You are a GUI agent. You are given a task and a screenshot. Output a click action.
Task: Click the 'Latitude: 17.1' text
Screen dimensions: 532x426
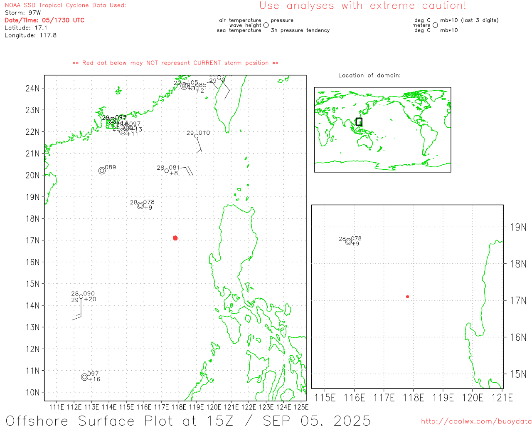click(26, 28)
